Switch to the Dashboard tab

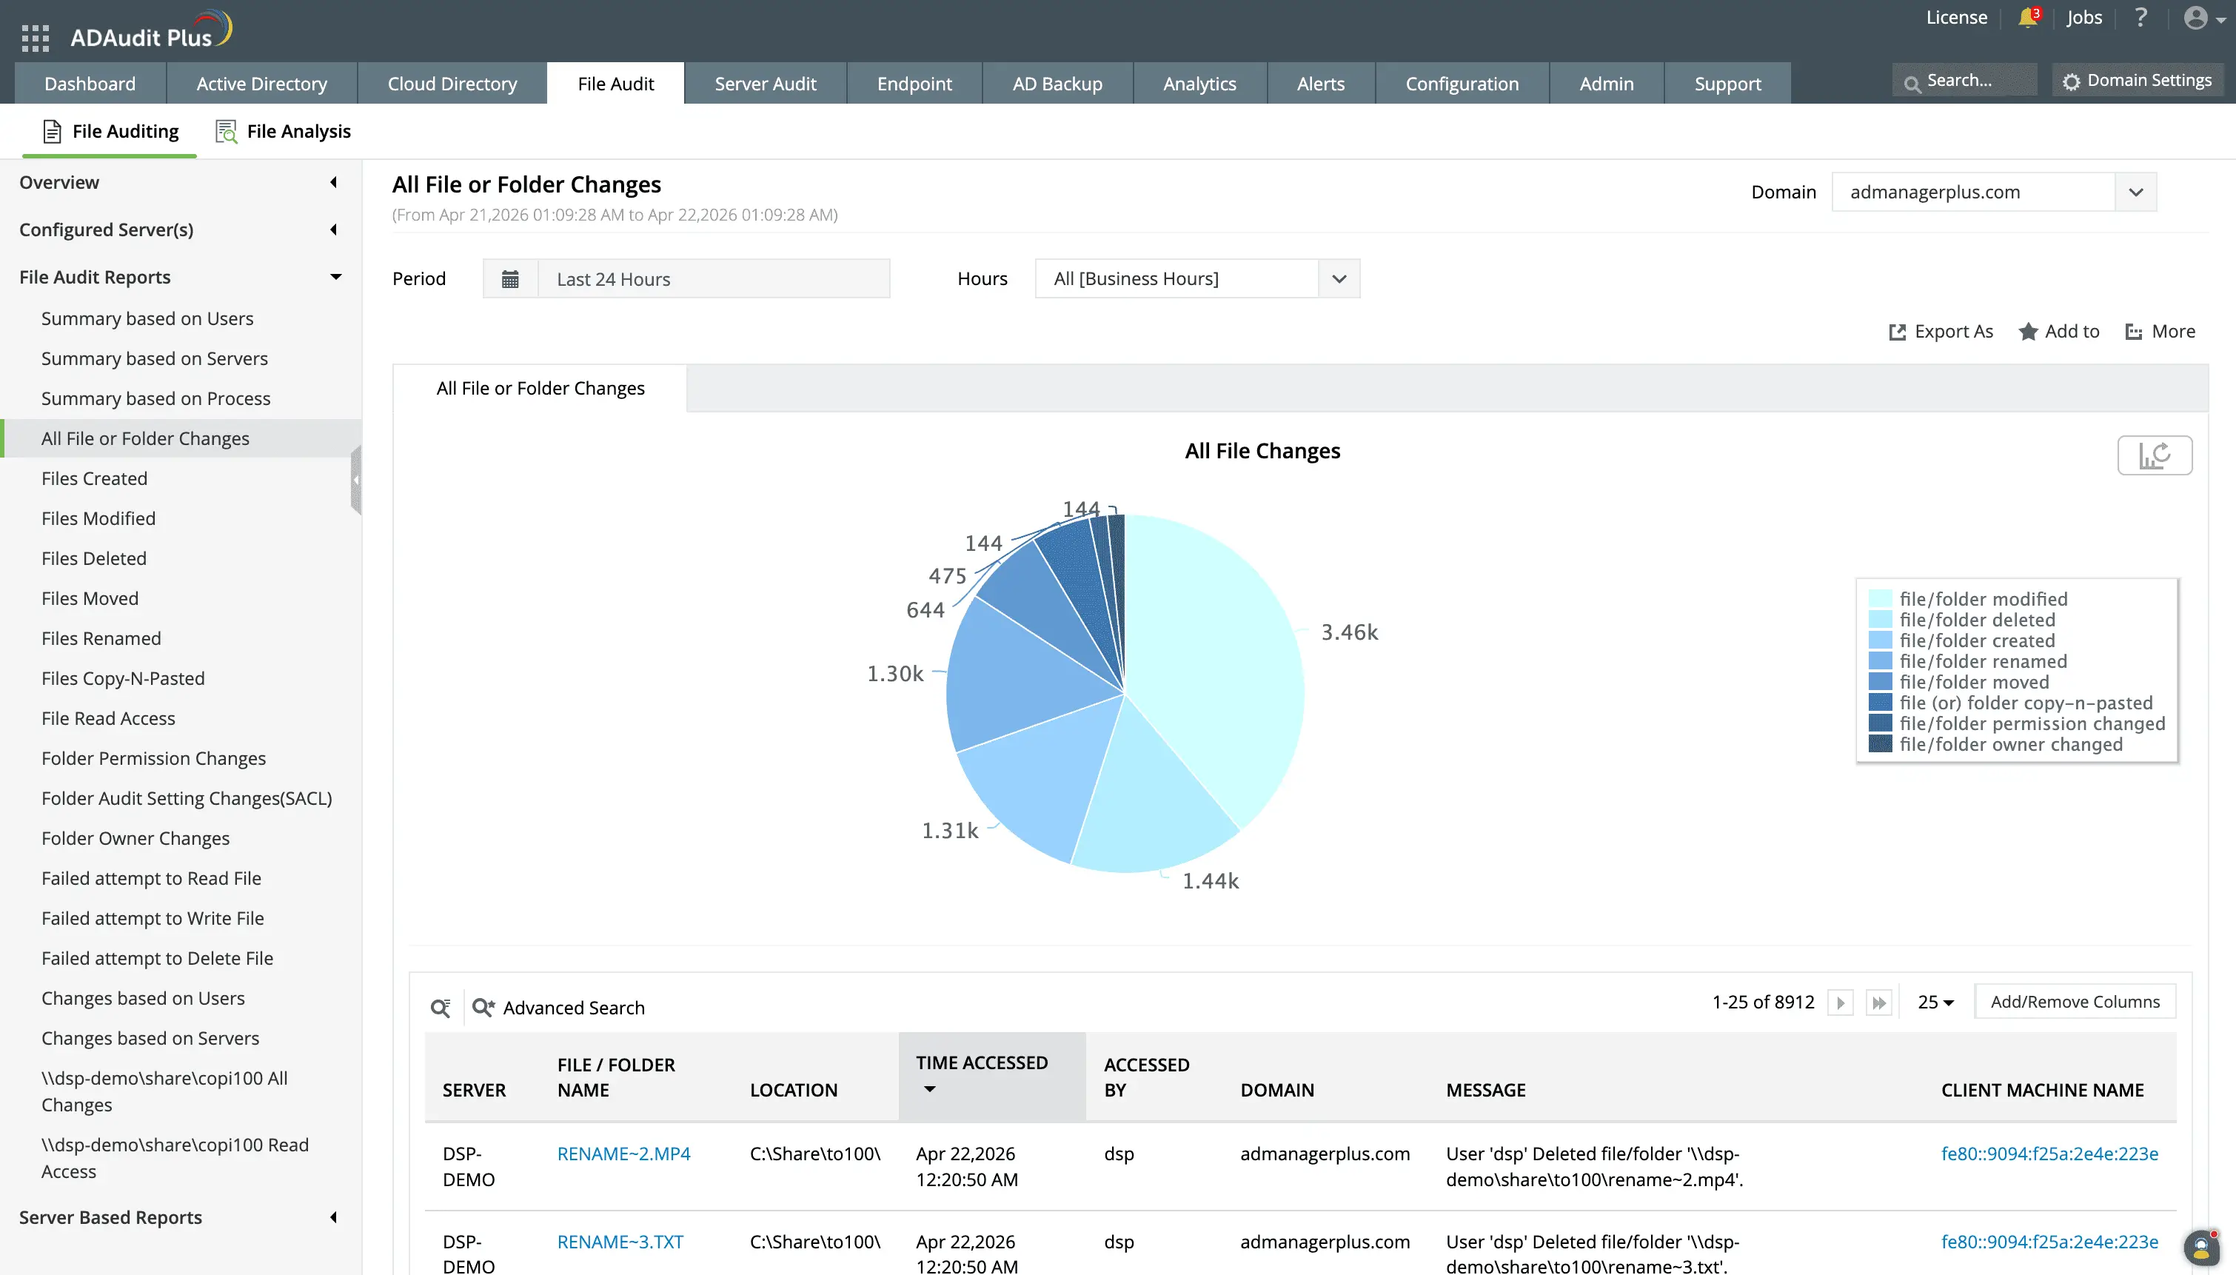pyautogui.click(x=90, y=83)
